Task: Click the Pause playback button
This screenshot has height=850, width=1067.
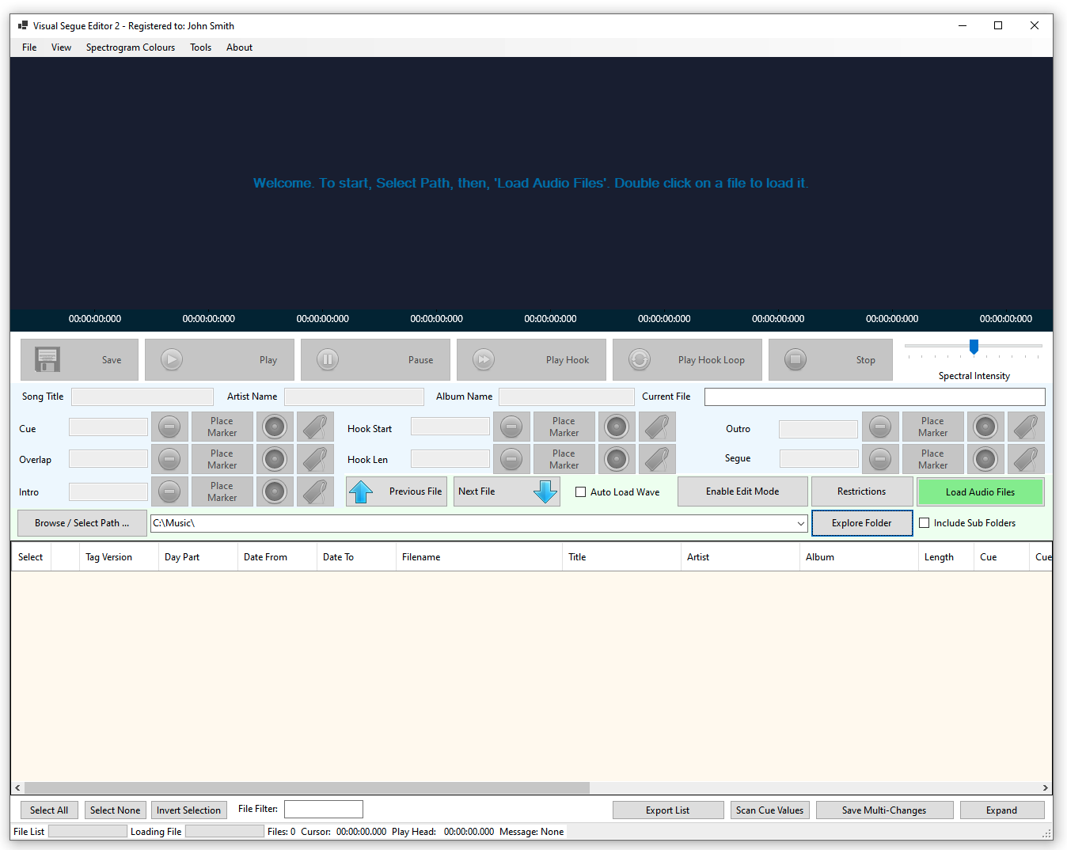Action: (x=375, y=360)
